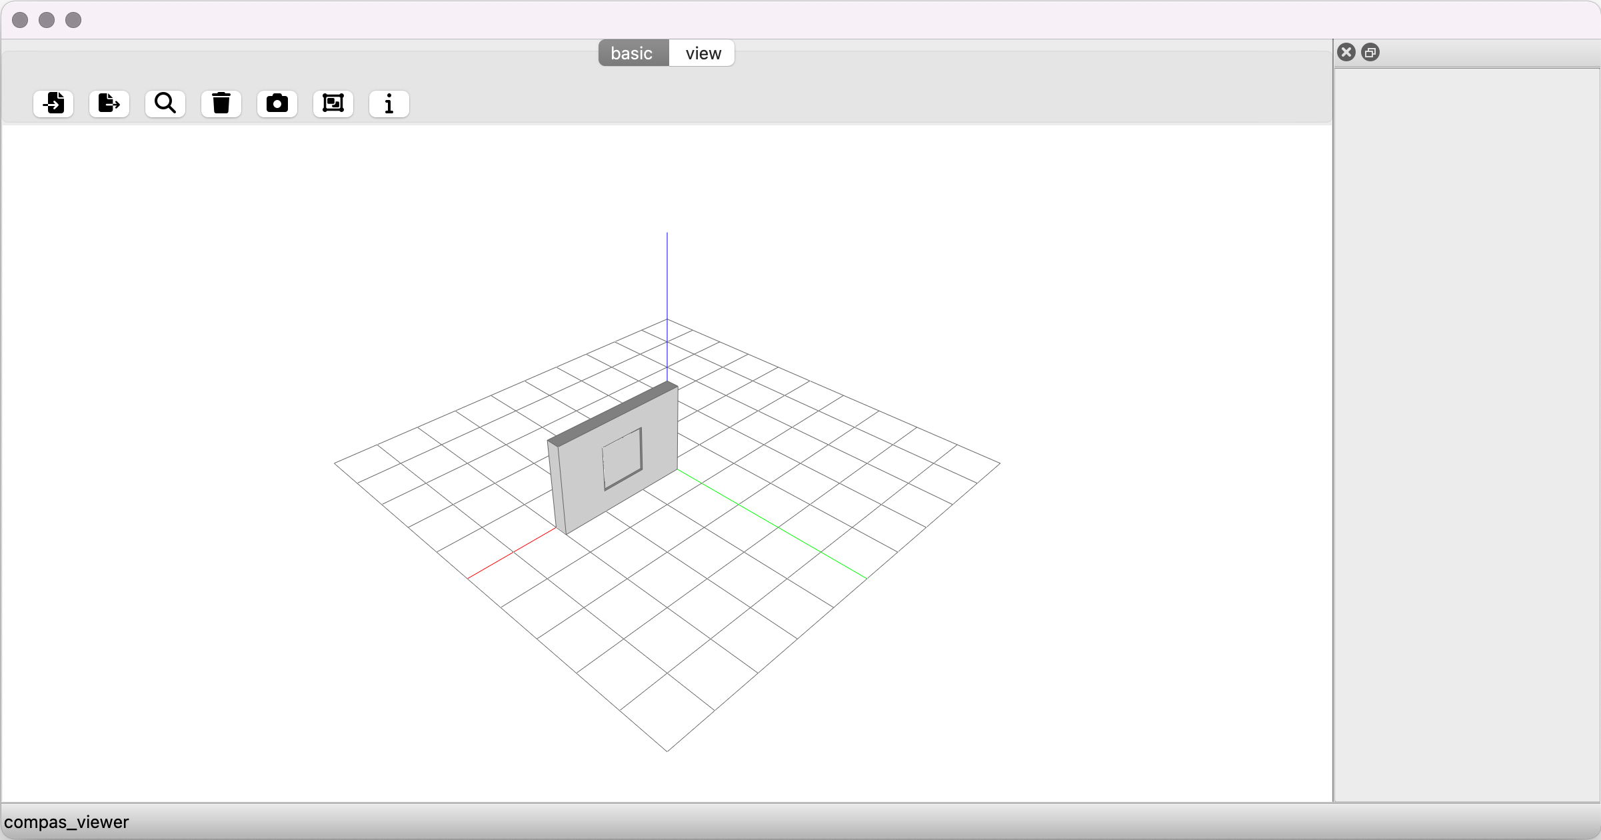Click the dark top face of wall
The height and width of the screenshot is (840, 1601).
(613, 413)
